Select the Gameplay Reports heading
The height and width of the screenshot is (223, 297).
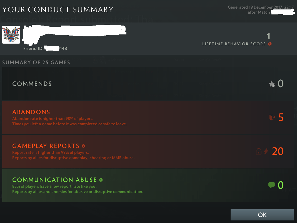[x=46, y=146]
